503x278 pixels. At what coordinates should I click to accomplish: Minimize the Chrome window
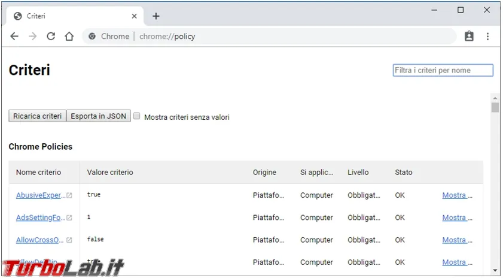(x=434, y=10)
